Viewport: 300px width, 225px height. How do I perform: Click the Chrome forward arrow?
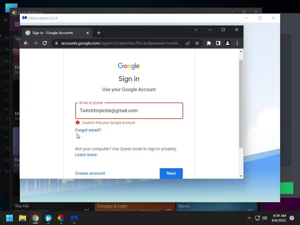pyautogui.click(x=35, y=43)
